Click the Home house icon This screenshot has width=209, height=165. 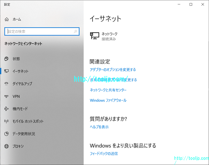[7, 19]
